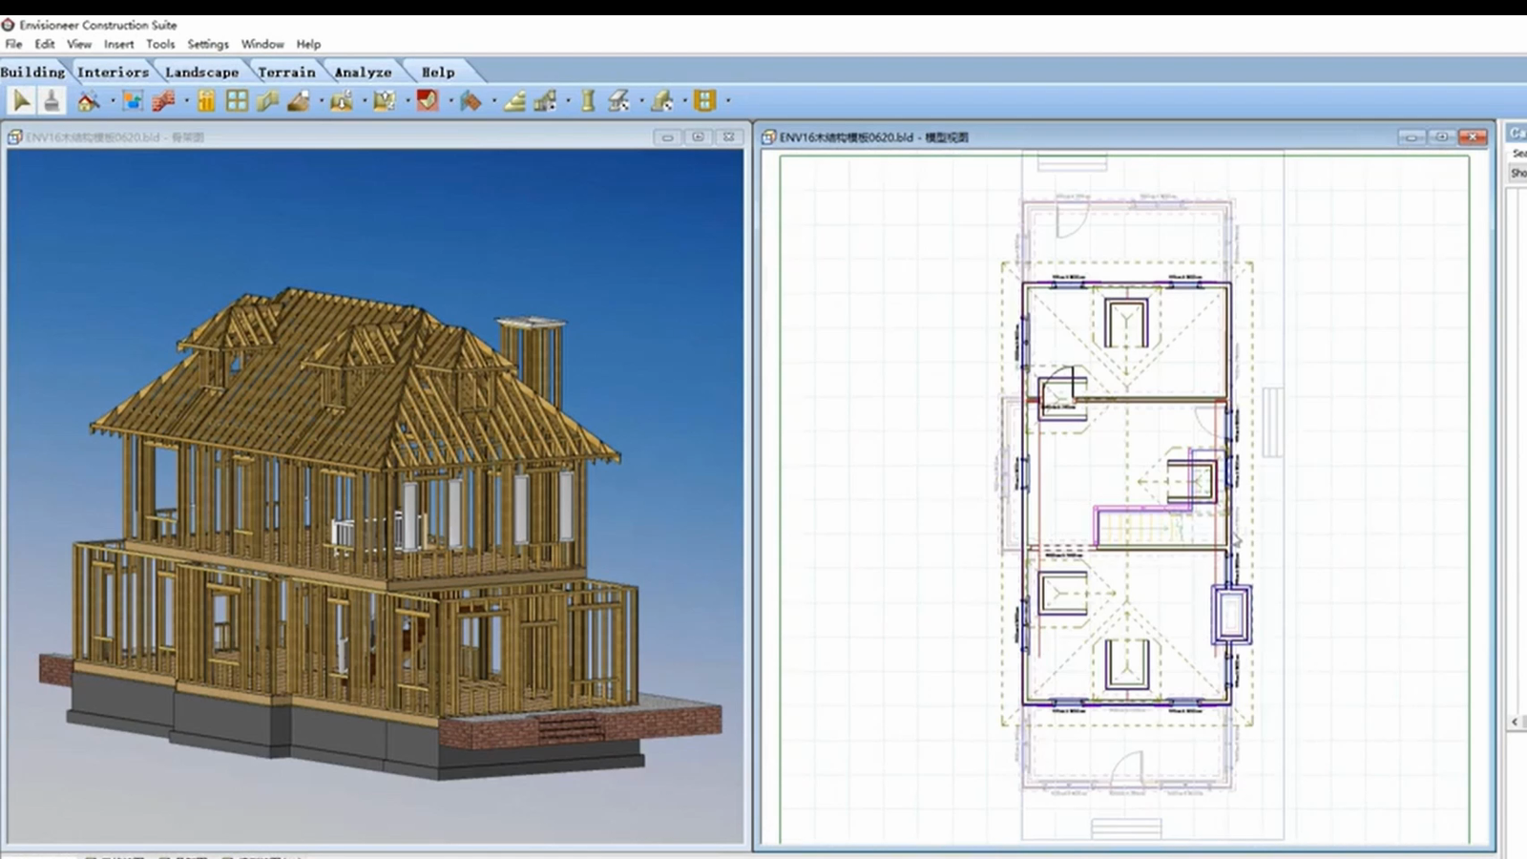Pick the roof skylight tool
Screen dimensions: 1527x859
[471, 100]
